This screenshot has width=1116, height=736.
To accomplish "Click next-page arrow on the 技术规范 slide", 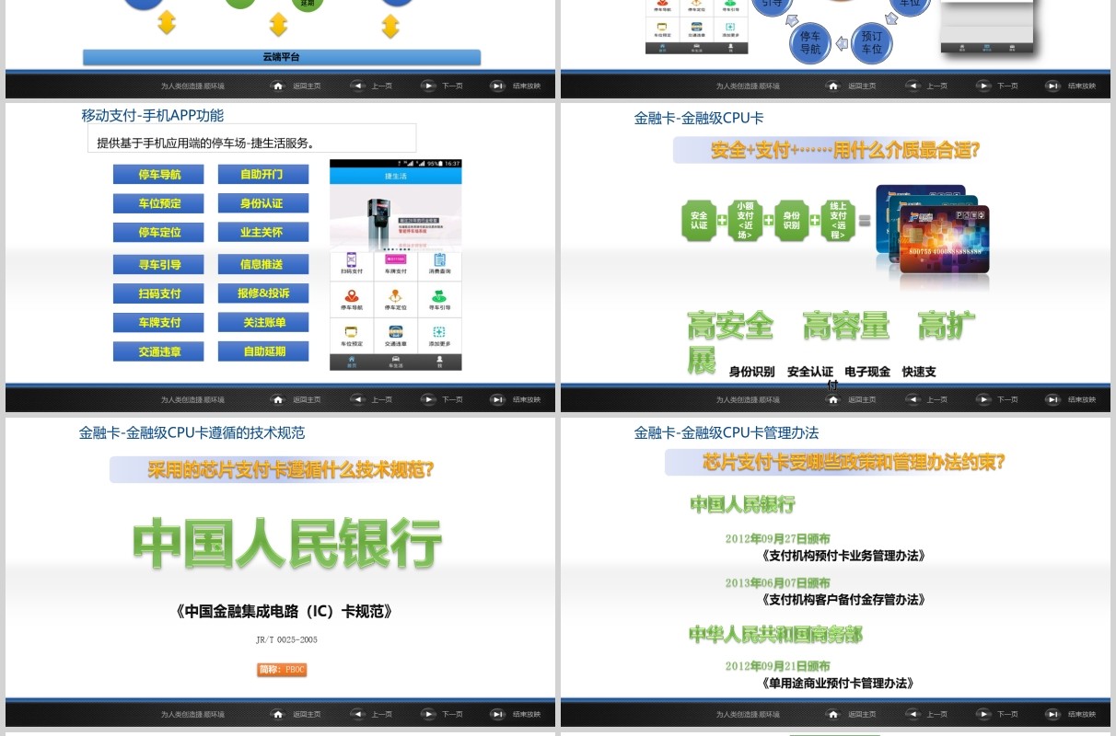I will tap(428, 714).
